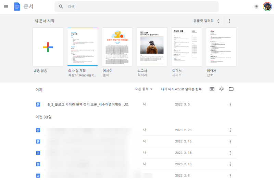This screenshot has width=274, height=182.
Task: Open more options for 2023. 2. 23. document
Action: (x=230, y=130)
